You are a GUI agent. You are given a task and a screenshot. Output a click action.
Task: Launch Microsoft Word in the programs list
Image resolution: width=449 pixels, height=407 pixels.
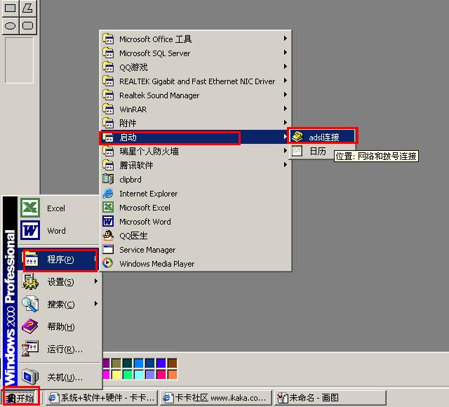click(195, 222)
